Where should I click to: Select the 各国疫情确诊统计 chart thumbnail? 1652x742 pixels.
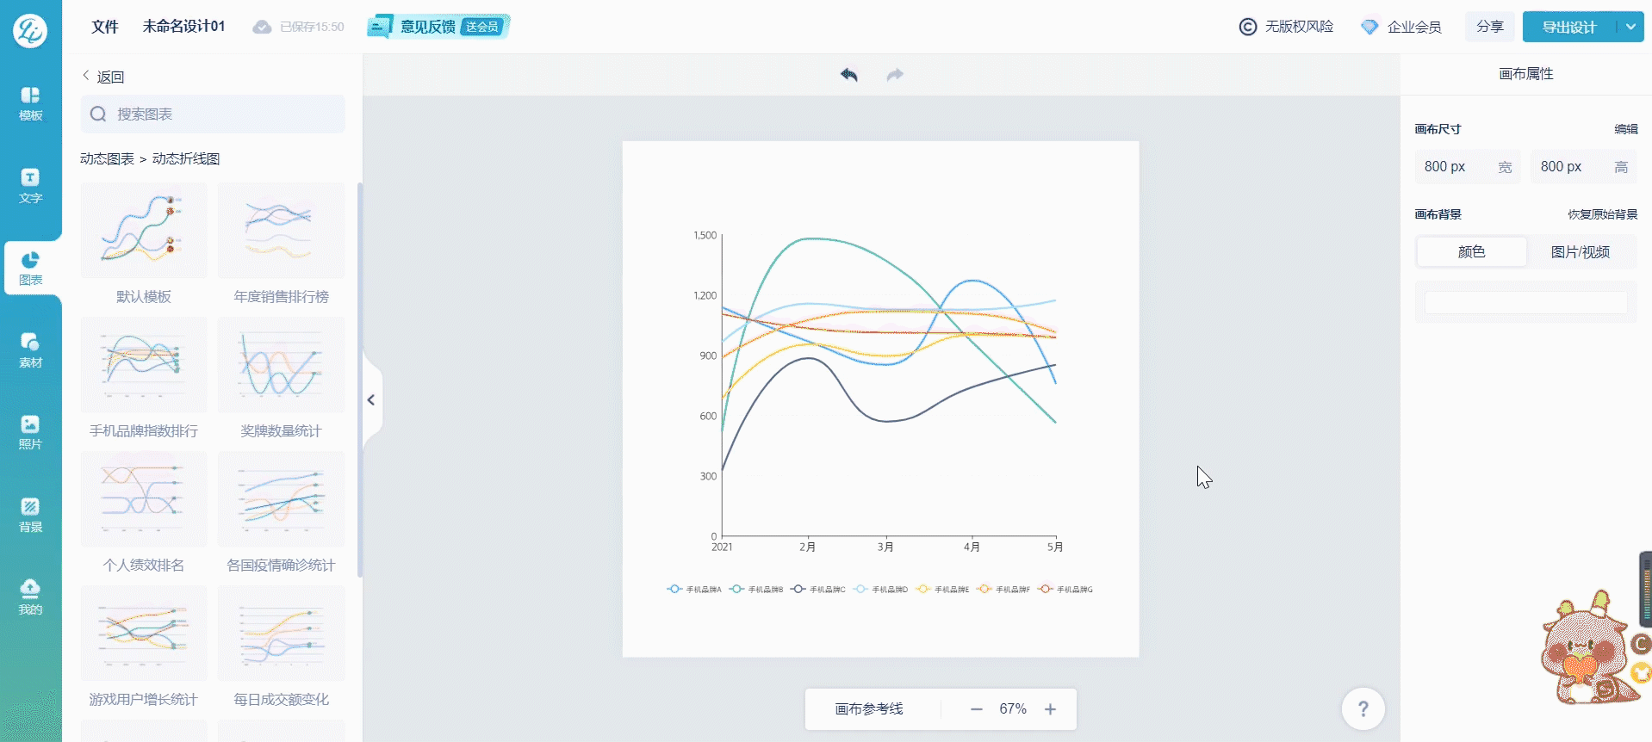281,499
